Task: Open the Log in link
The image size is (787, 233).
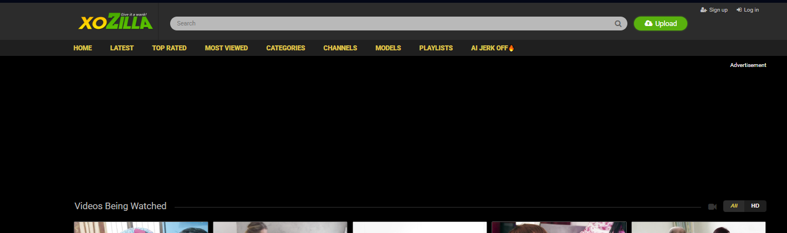Action: pos(748,10)
